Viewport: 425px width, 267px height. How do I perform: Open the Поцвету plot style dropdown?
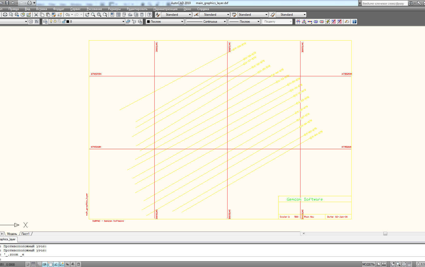click(x=277, y=22)
